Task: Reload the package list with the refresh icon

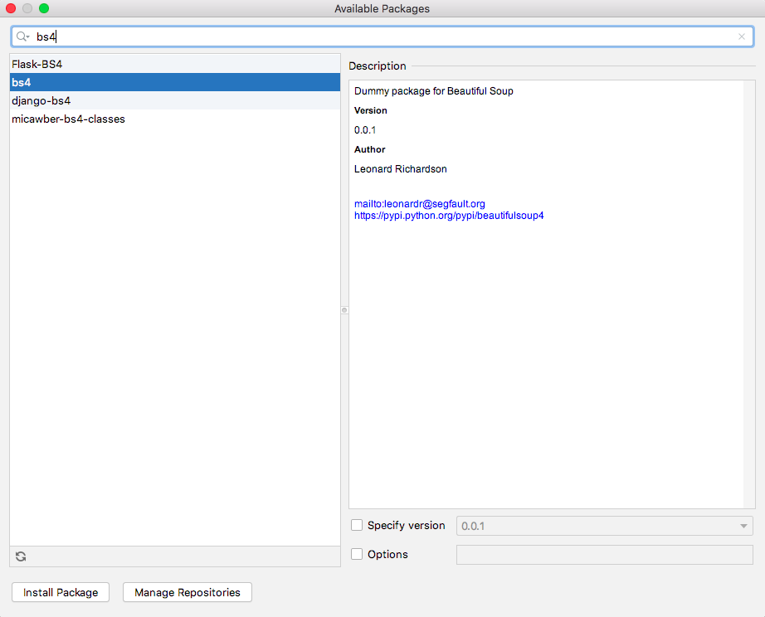Action: point(21,556)
